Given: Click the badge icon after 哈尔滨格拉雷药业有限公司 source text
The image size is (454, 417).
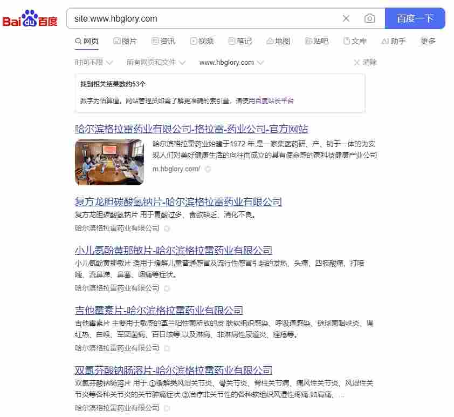Looking at the screenshot, I should tap(167, 228).
